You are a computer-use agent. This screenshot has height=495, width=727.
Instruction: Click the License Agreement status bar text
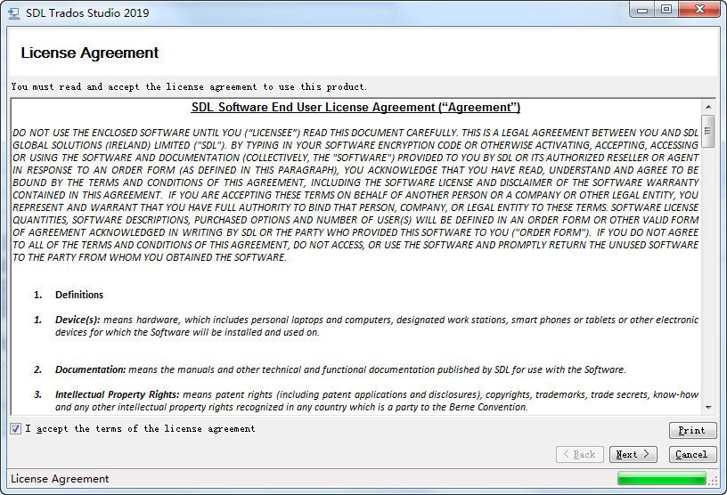coord(60,479)
